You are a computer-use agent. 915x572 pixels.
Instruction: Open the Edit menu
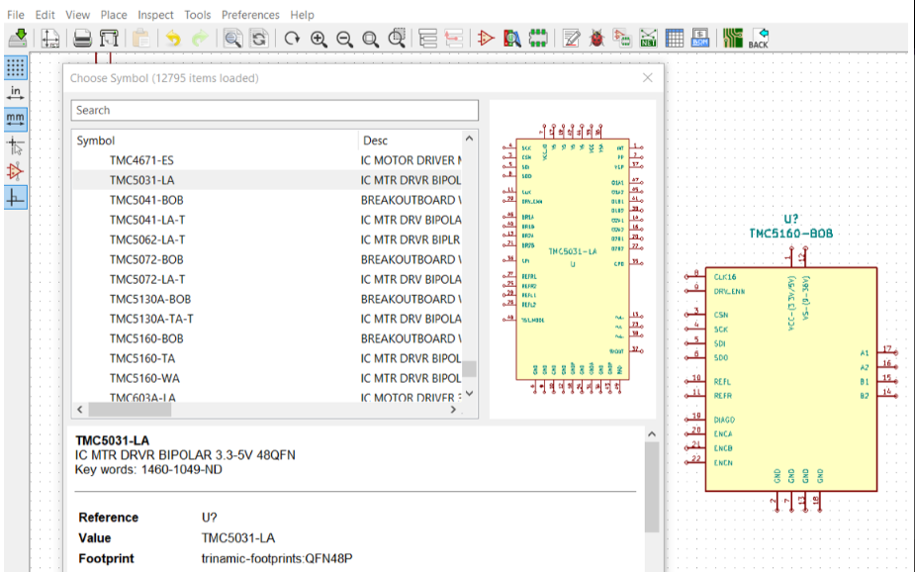45,15
